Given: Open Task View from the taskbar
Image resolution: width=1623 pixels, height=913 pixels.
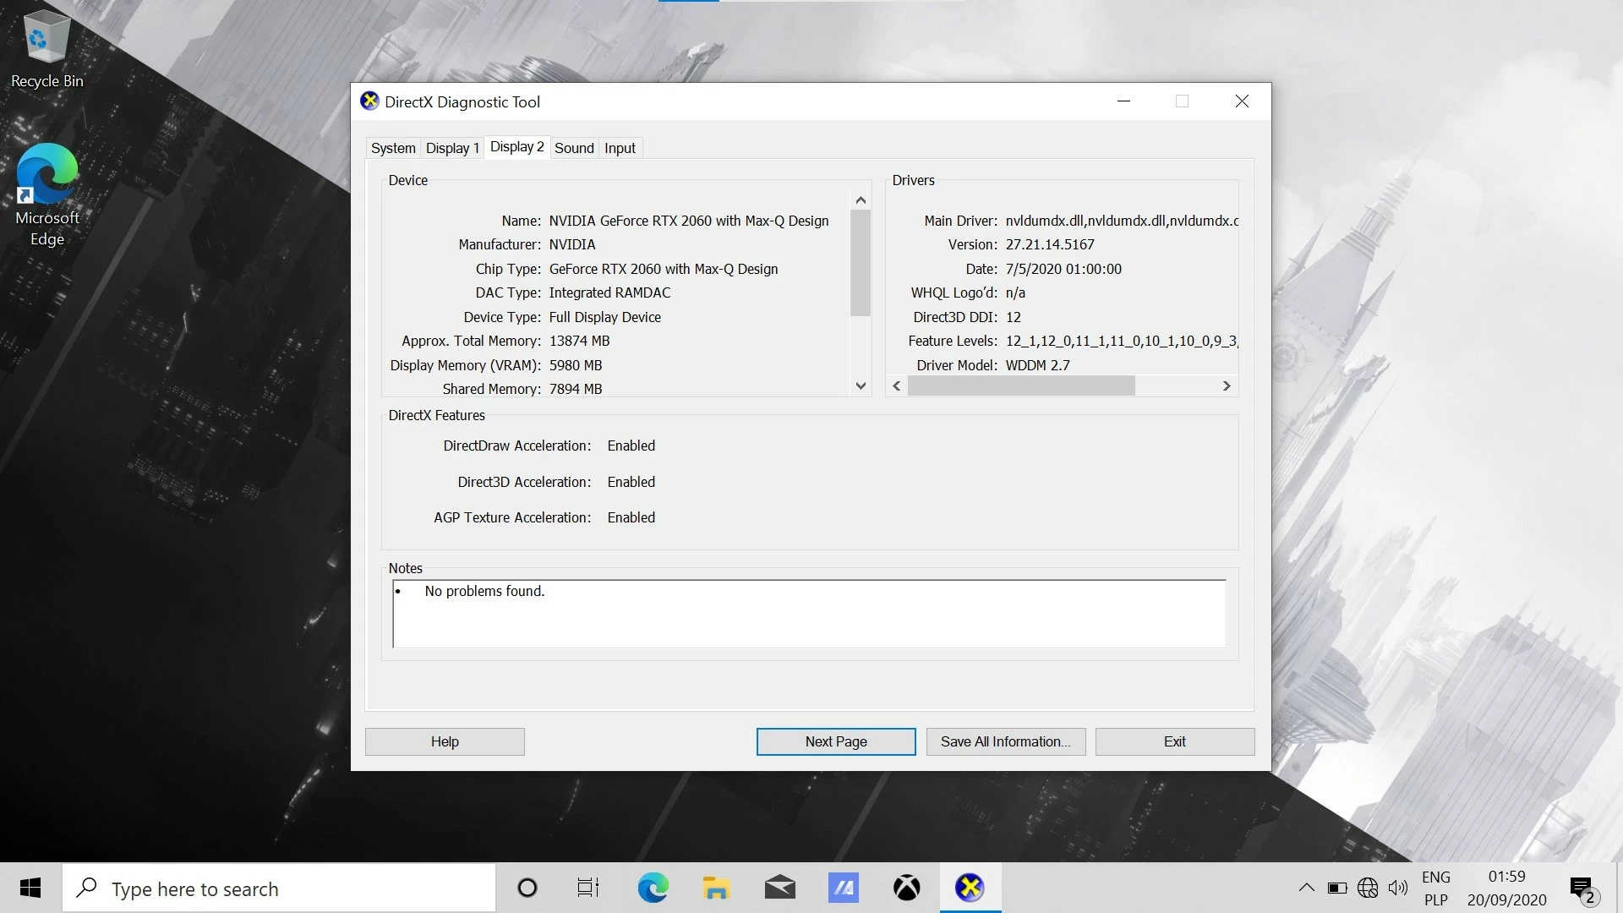Looking at the screenshot, I should [x=588, y=888].
